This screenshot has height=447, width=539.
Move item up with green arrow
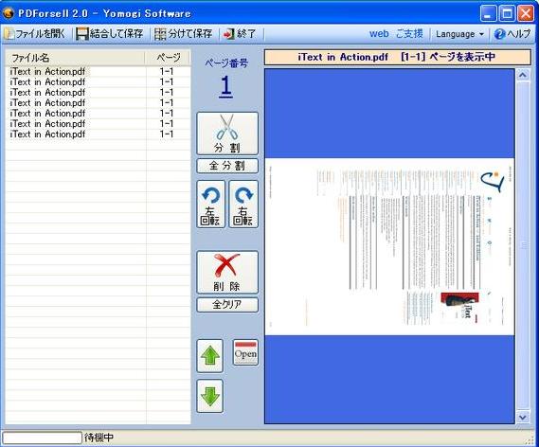point(210,355)
